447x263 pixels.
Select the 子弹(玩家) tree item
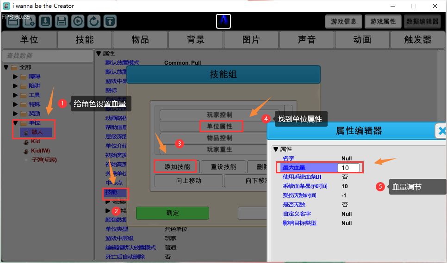pyautogui.click(x=44, y=160)
